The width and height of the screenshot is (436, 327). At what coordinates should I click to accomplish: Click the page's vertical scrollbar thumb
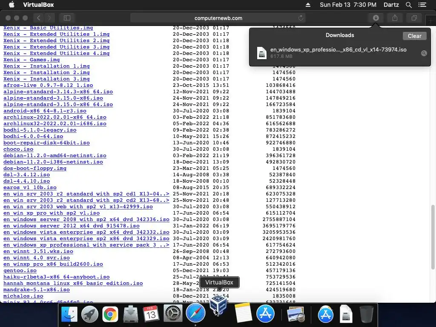(x=433, y=237)
